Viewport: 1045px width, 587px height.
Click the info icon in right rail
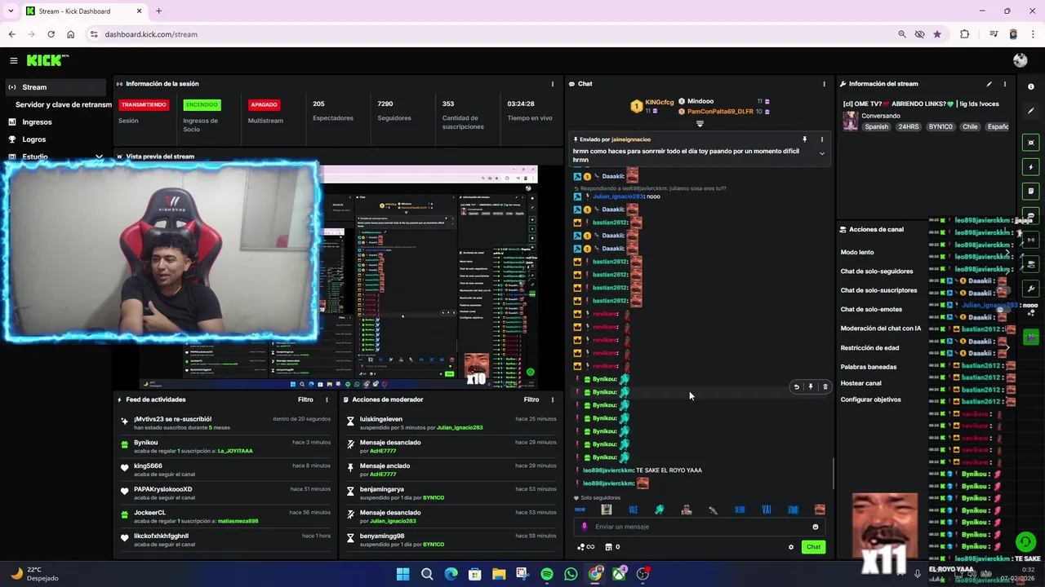point(1031,87)
